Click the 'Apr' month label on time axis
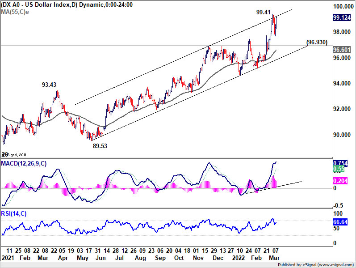 tap(63, 258)
